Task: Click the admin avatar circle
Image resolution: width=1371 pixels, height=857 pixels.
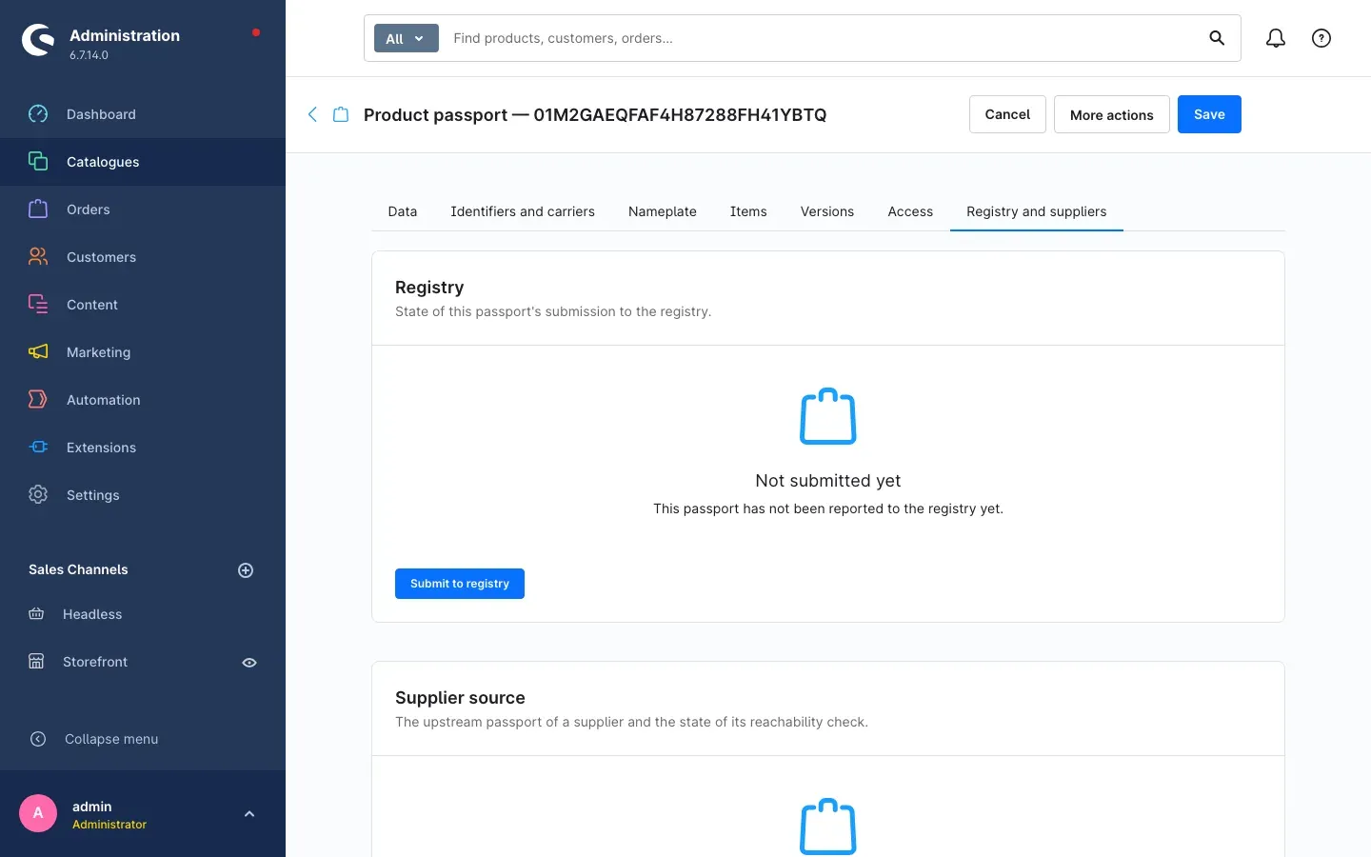Action: [x=38, y=813]
